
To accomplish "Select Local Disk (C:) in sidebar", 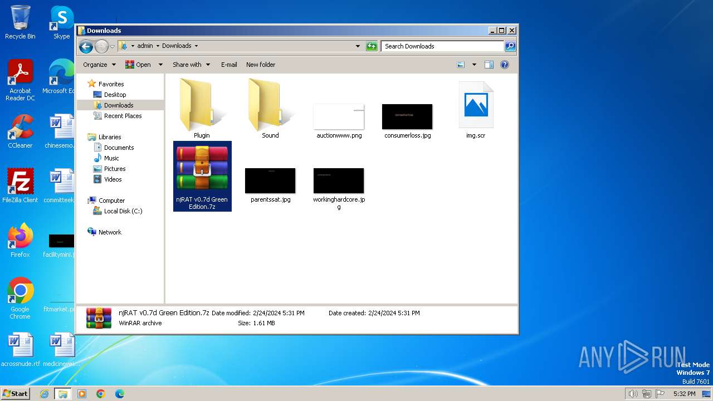I will 123,211.
